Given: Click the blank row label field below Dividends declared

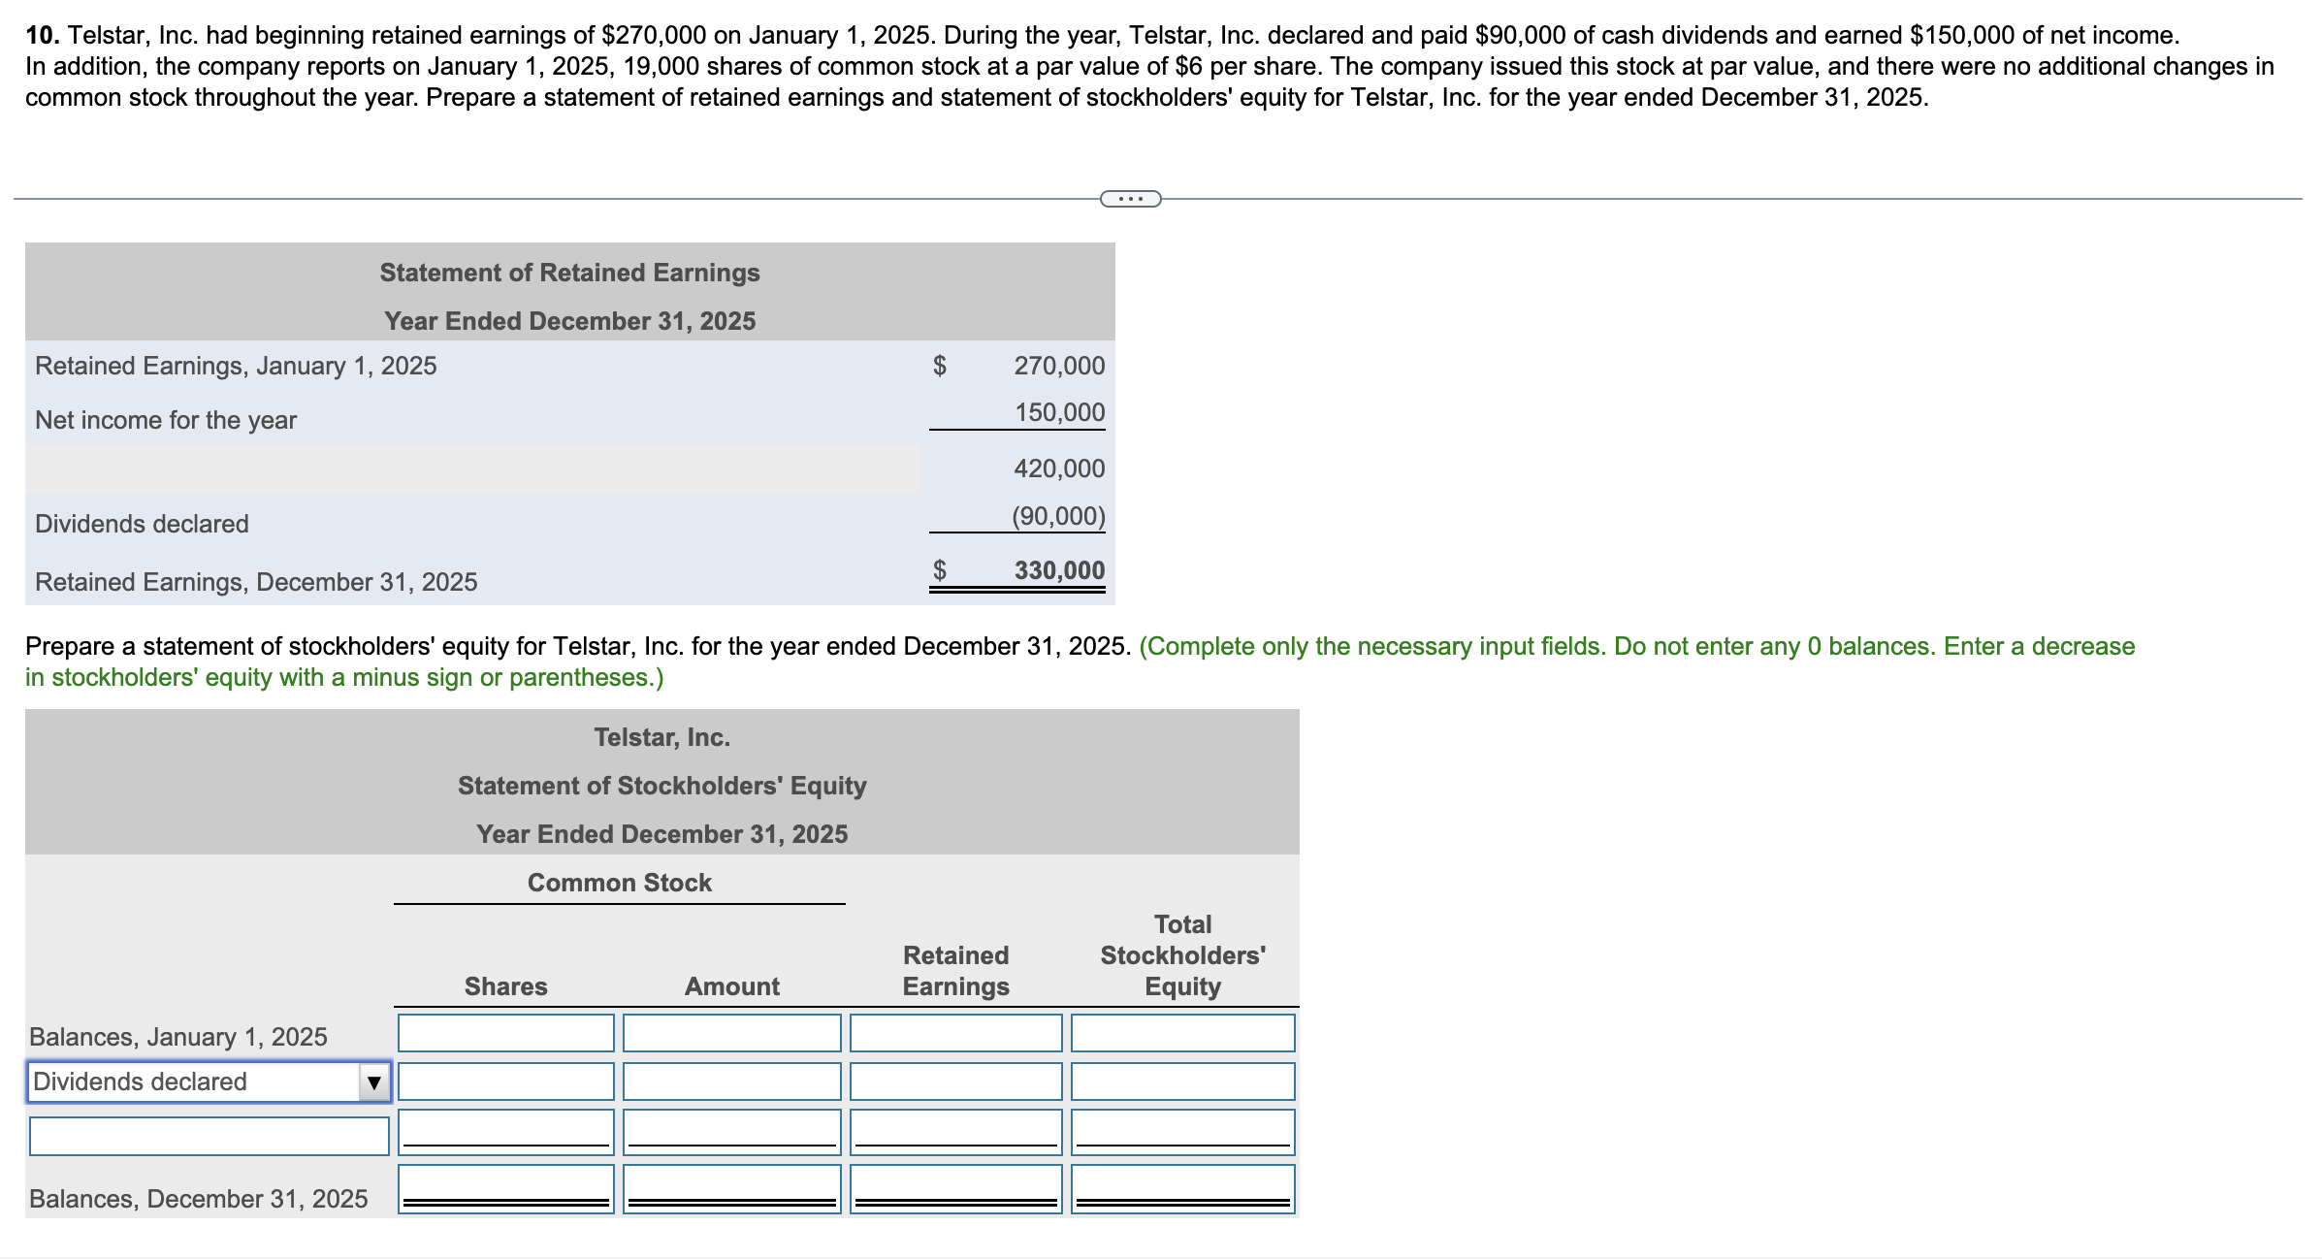Looking at the screenshot, I should click(x=209, y=1136).
